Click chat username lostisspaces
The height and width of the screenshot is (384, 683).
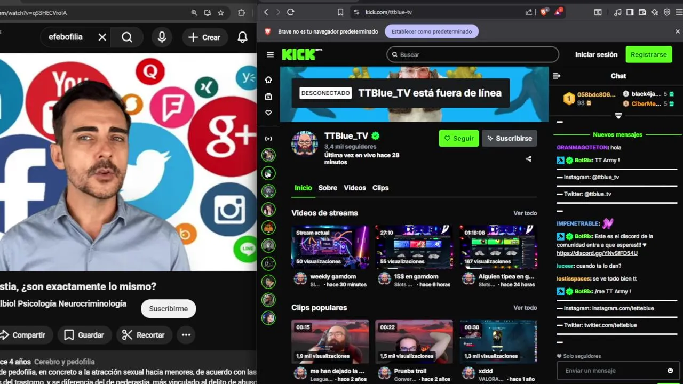[573, 279]
